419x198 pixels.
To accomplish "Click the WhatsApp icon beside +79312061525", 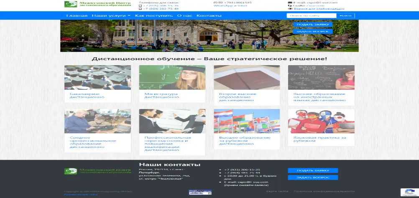I will click(215, 3).
